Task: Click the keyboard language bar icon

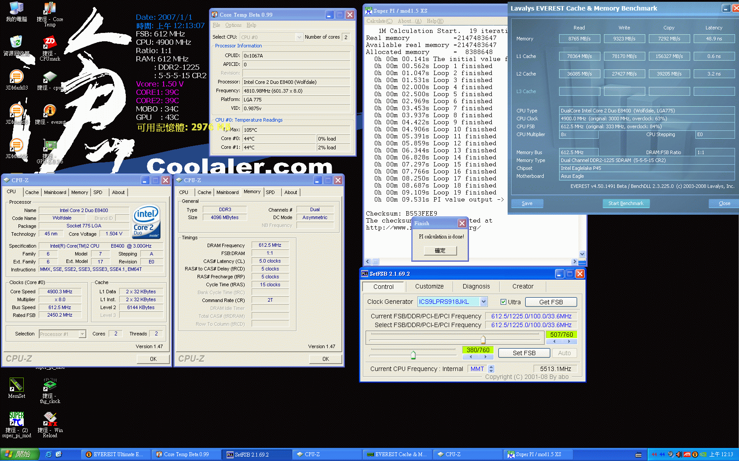Action: (639, 454)
